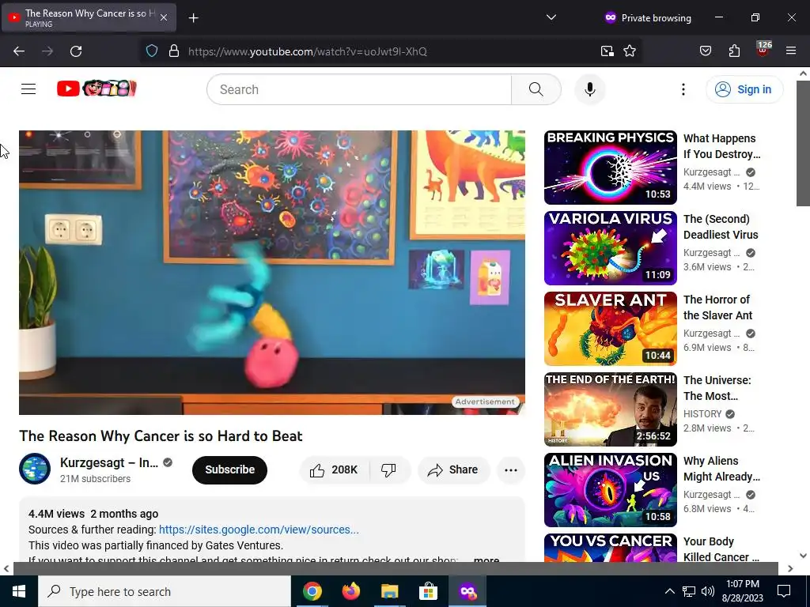The image size is (810, 607).
Task: Open 'Why Aliens Might Already...' title
Action: click(x=721, y=468)
